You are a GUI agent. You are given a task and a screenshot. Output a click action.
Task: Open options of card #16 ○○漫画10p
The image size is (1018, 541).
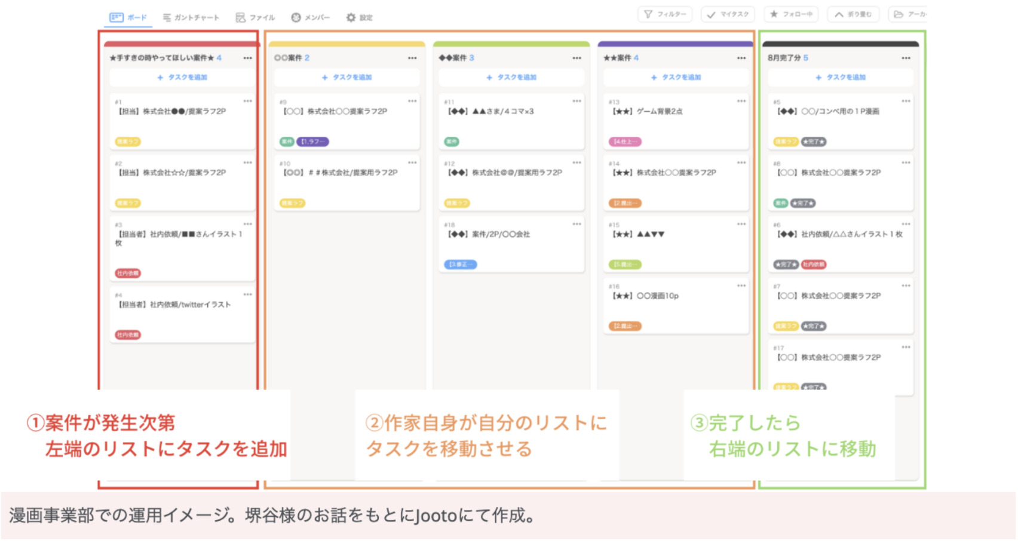741,285
